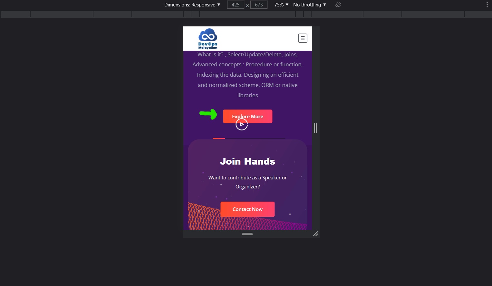Click the vertical resize grip beside the viewport
The height and width of the screenshot is (286, 492).
coord(315,128)
